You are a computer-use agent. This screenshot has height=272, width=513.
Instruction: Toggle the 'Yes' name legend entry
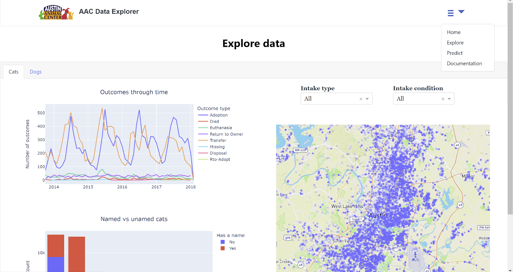[228, 248]
